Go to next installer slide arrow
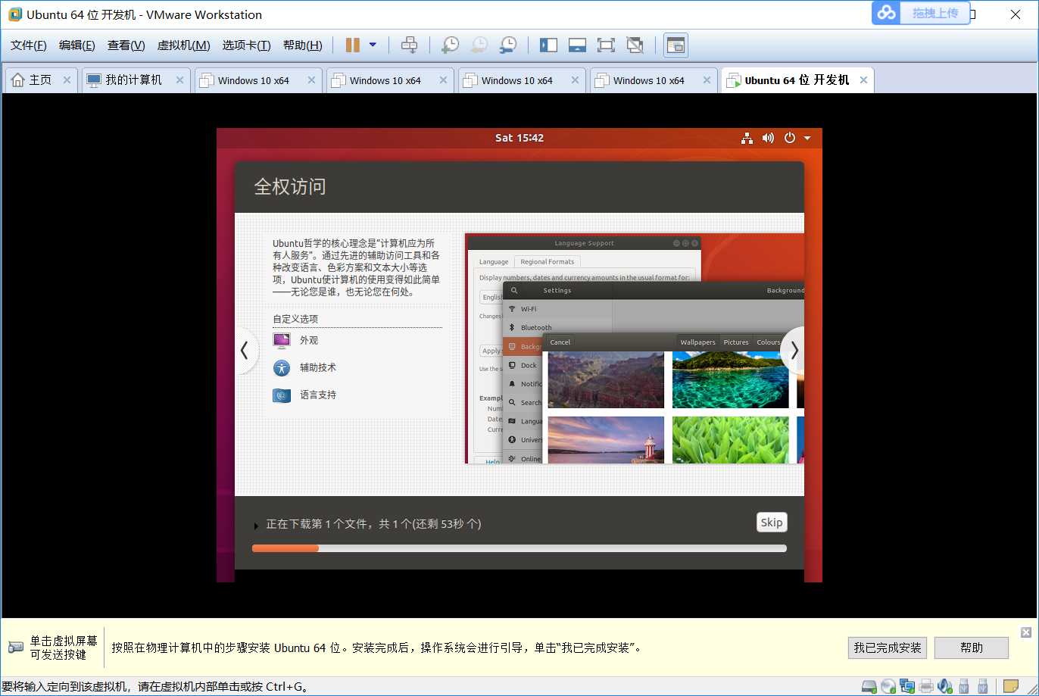The image size is (1039, 696). tap(794, 350)
